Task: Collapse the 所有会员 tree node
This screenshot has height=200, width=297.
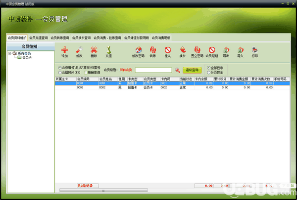Action: (x=9, y=53)
